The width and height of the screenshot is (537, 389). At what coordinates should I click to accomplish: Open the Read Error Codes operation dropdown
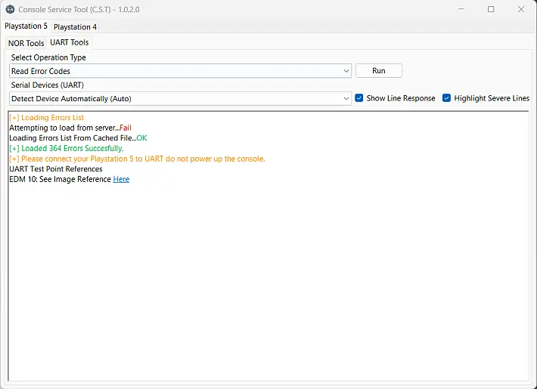coord(180,71)
